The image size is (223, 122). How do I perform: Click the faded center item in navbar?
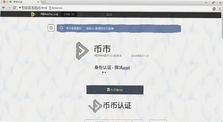click(109, 15)
